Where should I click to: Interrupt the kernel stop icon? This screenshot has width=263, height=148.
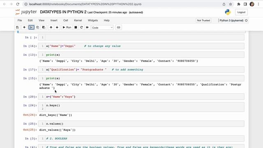tap(76, 28)
